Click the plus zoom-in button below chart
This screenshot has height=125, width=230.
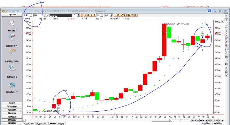point(195,121)
